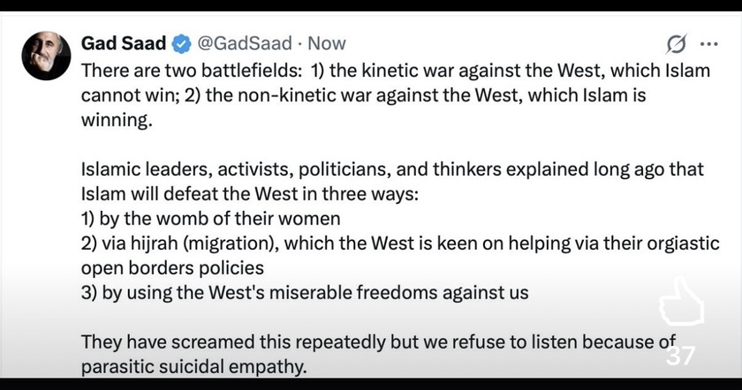Click the line 'by the womb of their women'
Viewport: 742px width, 390px height.
tap(210, 219)
